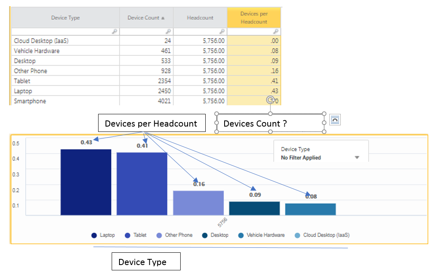Select the Devices per Headcount column header

[254, 18]
